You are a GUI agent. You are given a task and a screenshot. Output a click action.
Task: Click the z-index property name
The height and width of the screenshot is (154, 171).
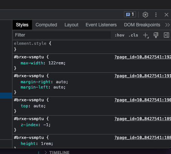29,125
